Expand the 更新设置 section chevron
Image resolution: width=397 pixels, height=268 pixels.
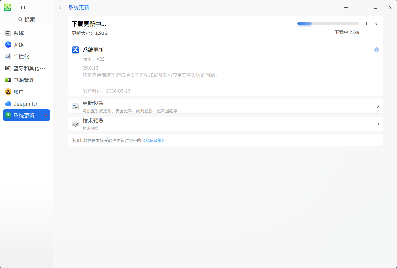(x=378, y=106)
